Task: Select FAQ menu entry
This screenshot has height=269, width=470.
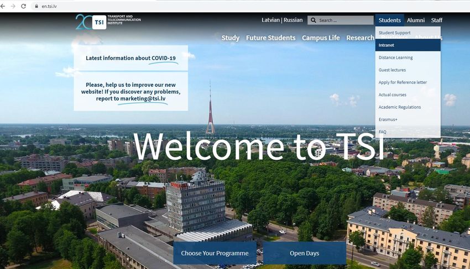Action: click(x=408, y=132)
